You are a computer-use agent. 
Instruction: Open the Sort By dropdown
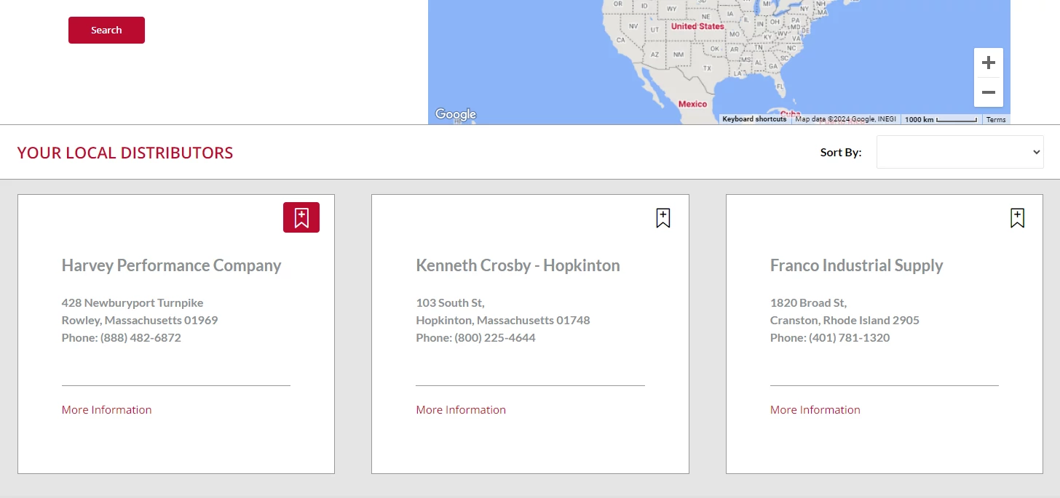pos(960,152)
